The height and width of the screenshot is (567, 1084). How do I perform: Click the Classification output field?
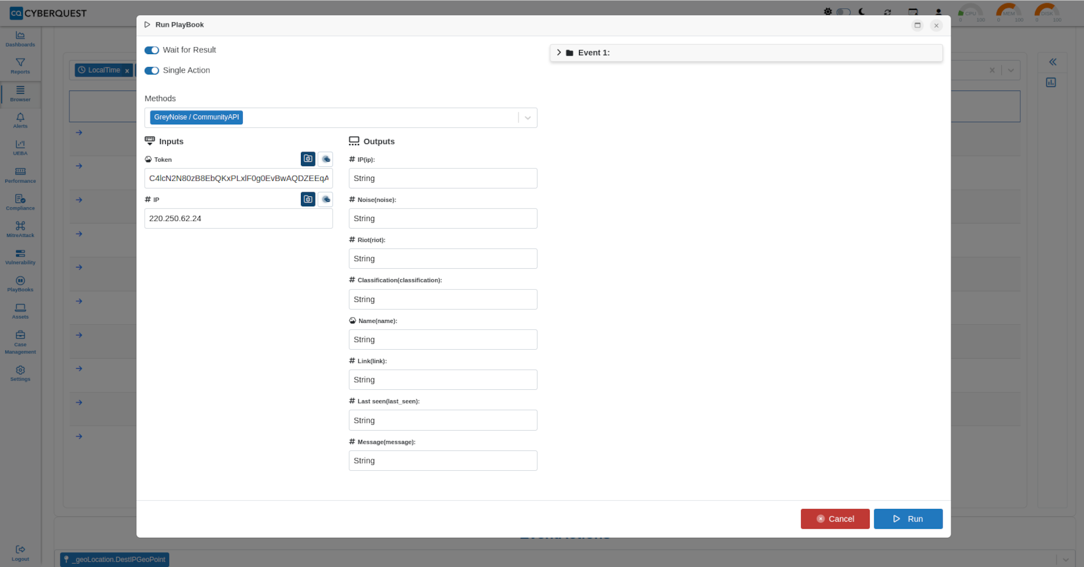click(443, 299)
